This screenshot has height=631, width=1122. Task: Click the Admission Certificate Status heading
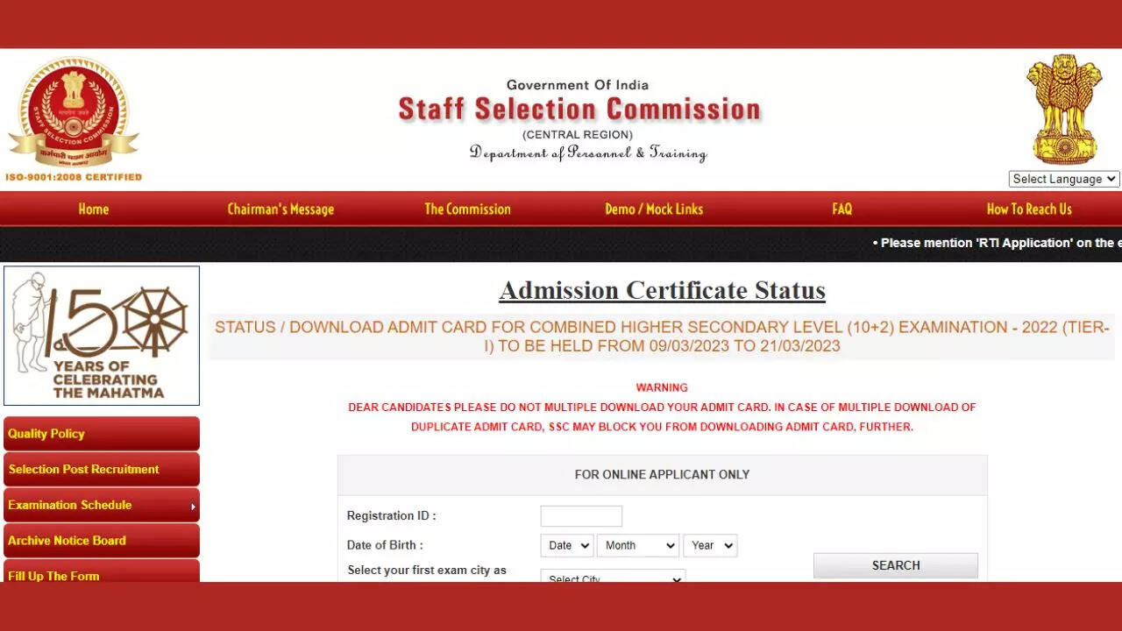point(662,290)
